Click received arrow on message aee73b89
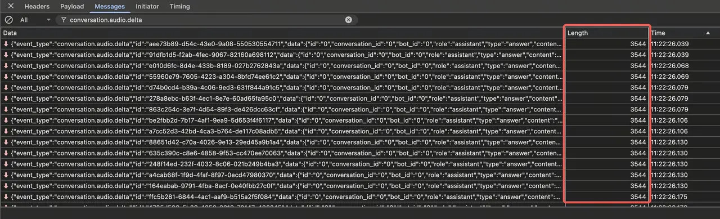Viewport: 720px width, 219px height. [6, 44]
